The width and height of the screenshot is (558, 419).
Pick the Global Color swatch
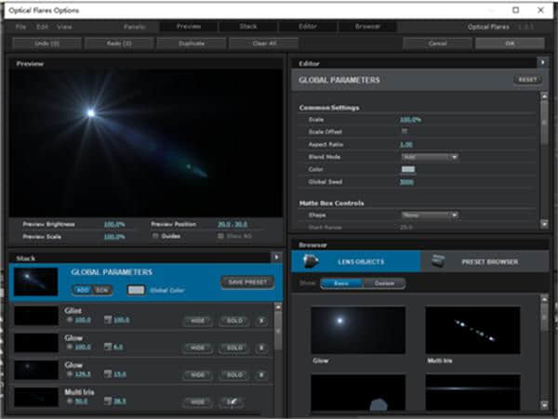click(x=136, y=290)
